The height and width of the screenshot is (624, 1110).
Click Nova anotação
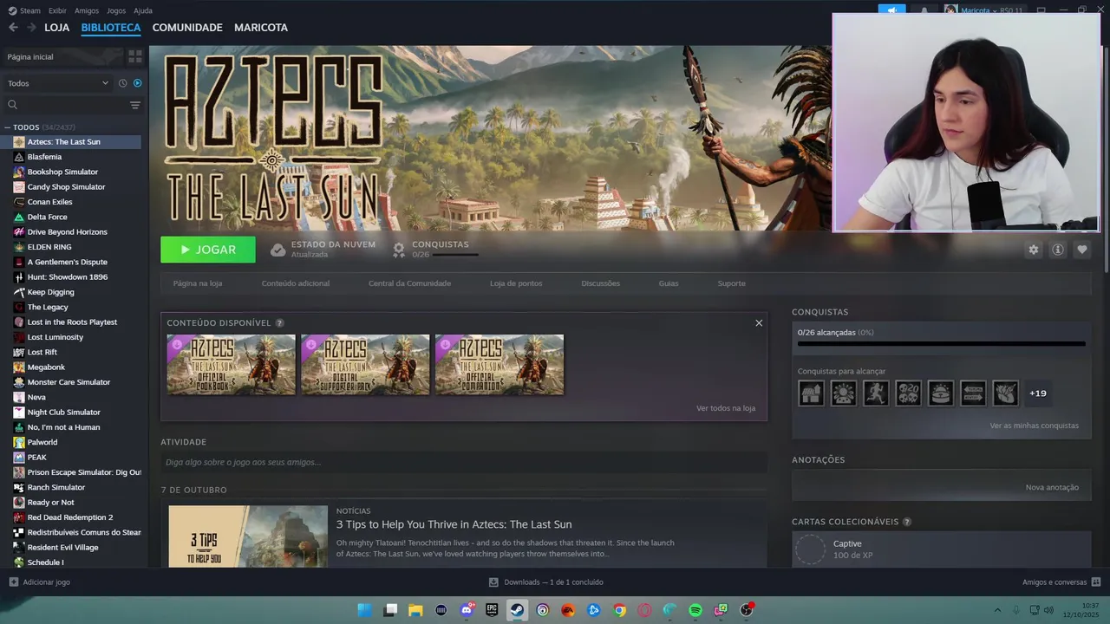(x=1052, y=487)
